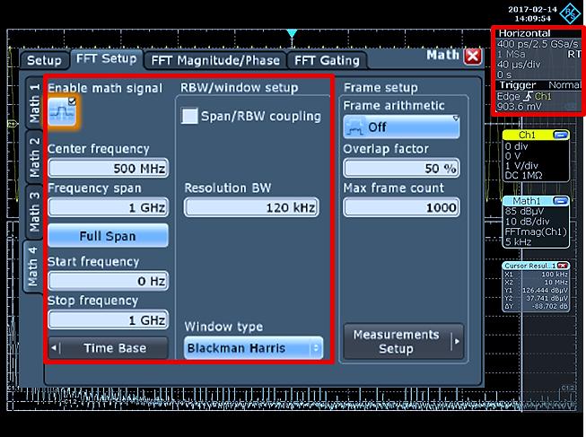Click the Rohde & Schwarz logo icon

point(570,13)
